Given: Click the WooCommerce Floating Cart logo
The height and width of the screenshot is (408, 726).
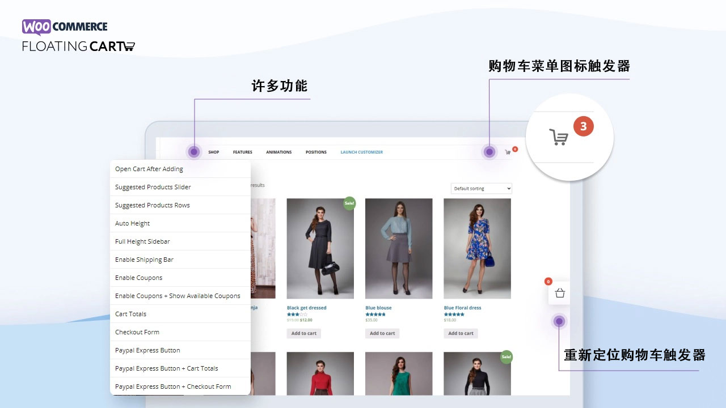Looking at the screenshot, I should click(x=78, y=36).
